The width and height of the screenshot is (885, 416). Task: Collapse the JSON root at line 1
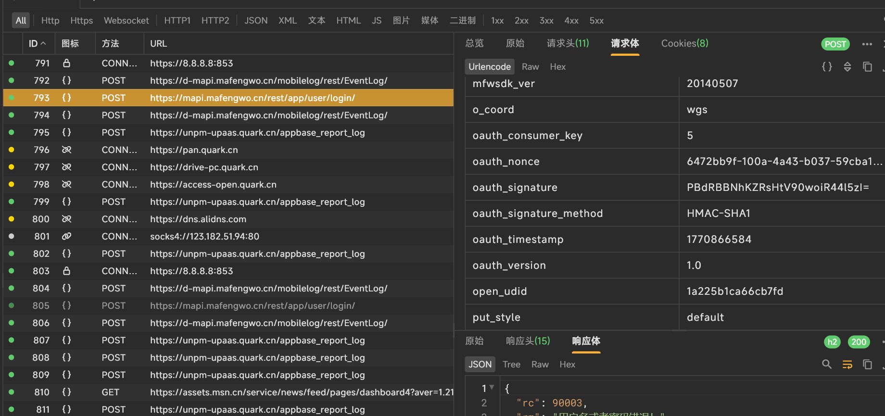(492, 388)
